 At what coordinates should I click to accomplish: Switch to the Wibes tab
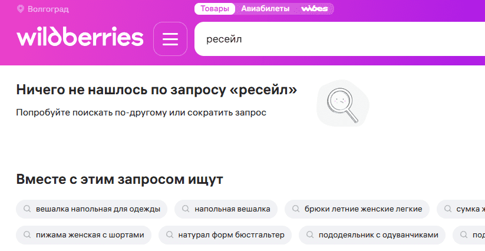[314, 9]
